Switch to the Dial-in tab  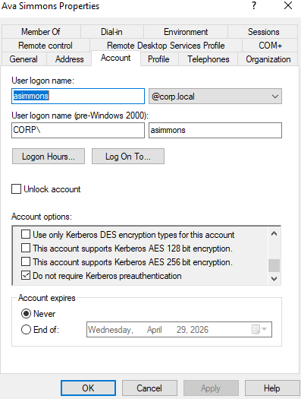(111, 32)
